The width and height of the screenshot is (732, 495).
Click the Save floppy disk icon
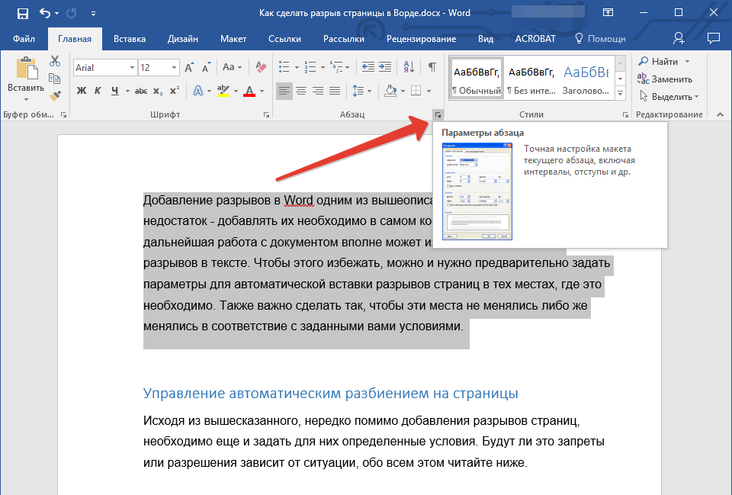pyautogui.click(x=22, y=13)
